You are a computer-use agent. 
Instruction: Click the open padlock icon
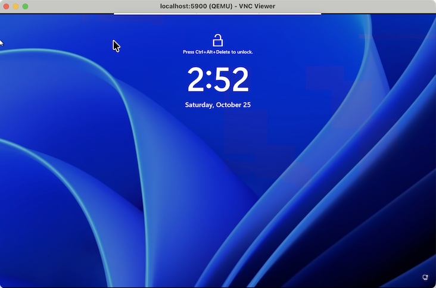point(218,40)
